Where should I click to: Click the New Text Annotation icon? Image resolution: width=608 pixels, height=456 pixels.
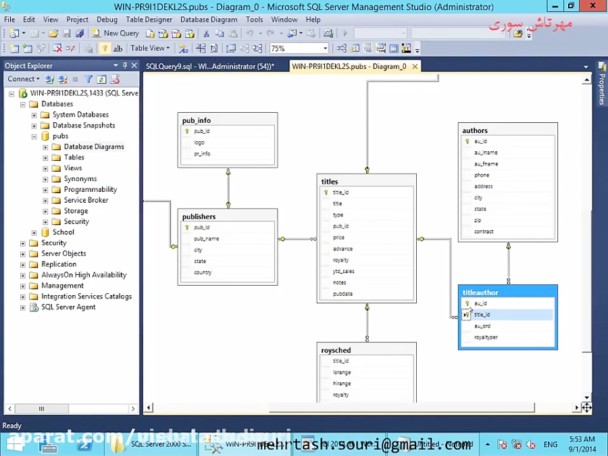(x=118, y=49)
